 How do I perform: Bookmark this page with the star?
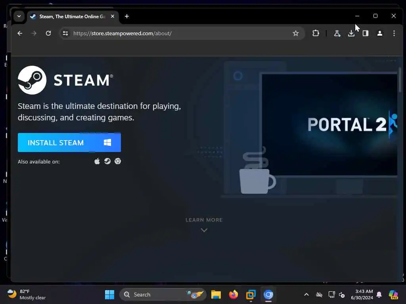tap(296, 33)
